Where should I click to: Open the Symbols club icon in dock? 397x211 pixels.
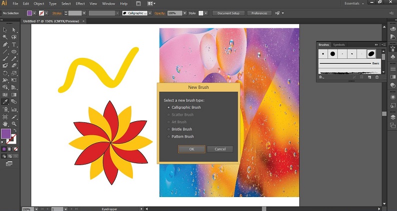393,57
